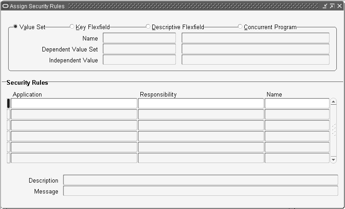Click the first row's current record indicator
This screenshot has height=209, width=345.
pyautogui.click(x=9, y=103)
